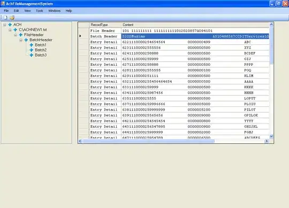Click the plus icon beside BatchHeader node
This screenshot has width=289, height=208.
pos(26,40)
